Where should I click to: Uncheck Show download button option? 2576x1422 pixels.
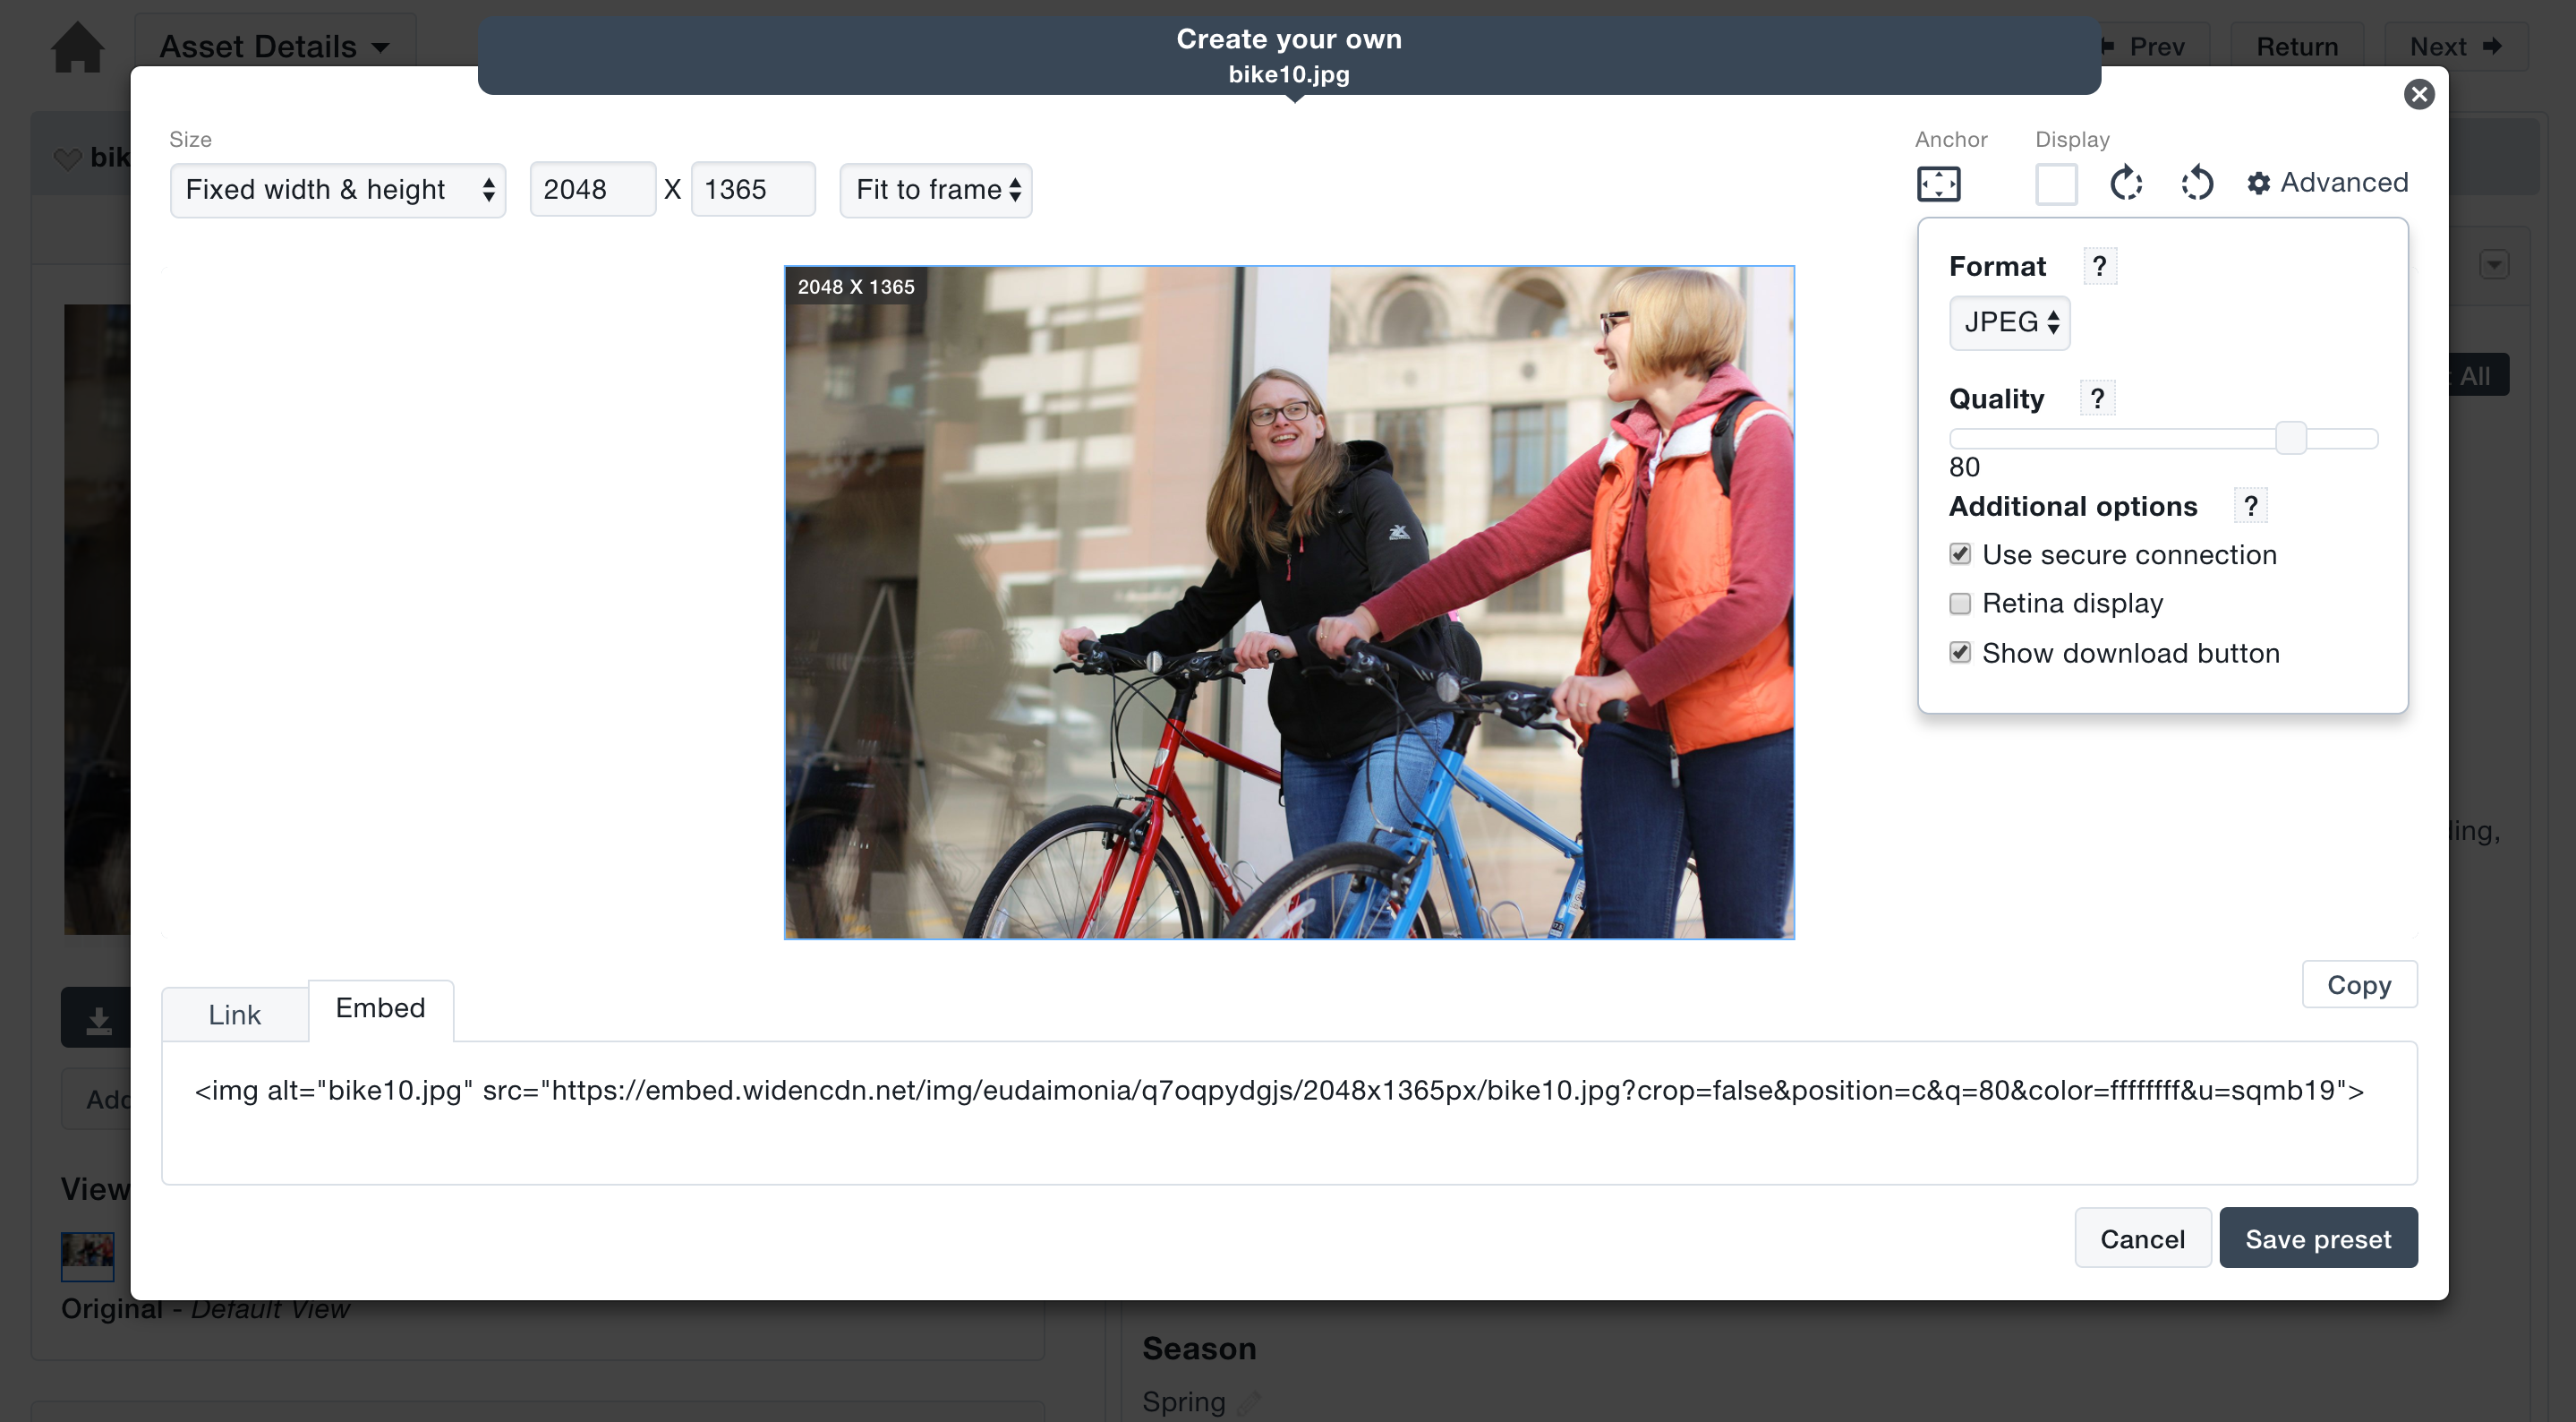[1960, 654]
